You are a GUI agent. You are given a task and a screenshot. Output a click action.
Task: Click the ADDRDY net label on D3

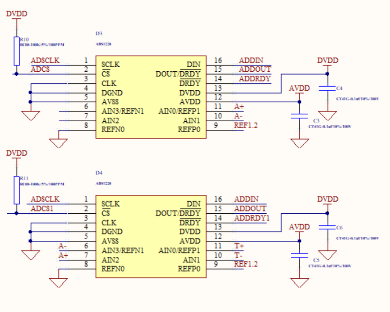pos(255,78)
